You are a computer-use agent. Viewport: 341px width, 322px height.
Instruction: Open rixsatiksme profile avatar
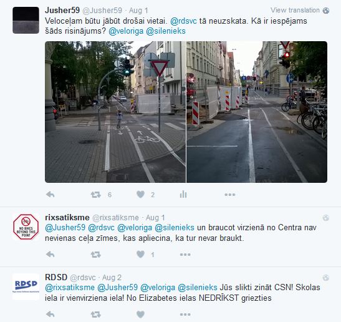pos(26,227)
